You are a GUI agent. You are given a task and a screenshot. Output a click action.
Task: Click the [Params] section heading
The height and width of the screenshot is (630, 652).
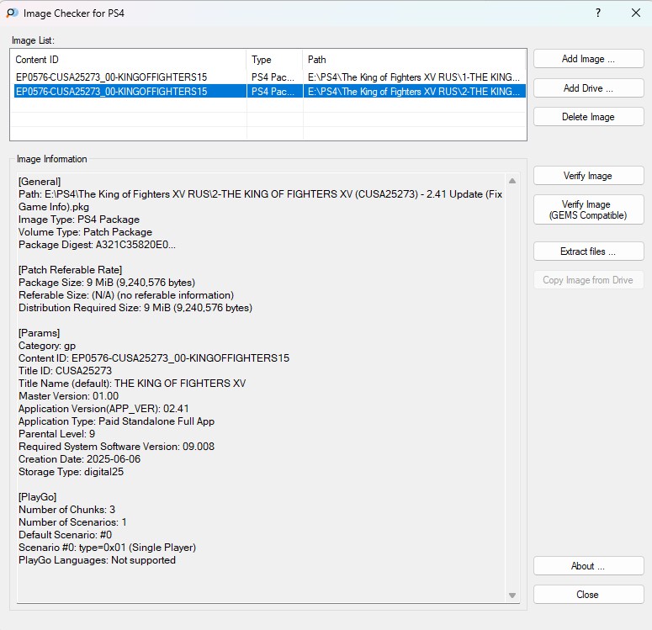(x=39, y=333)
